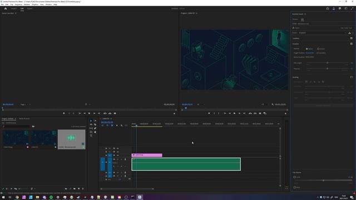Adjust the Clip Volume level slider

tap(323, 181)
